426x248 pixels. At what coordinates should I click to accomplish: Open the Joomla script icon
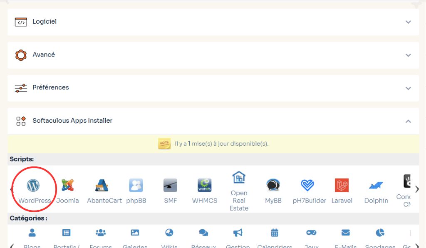(67, 185)
